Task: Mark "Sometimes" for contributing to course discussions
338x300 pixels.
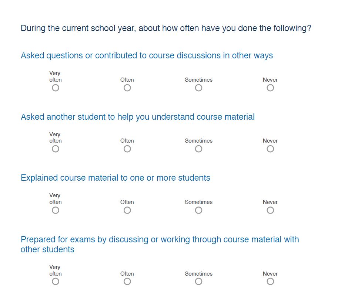Action: 199,88
